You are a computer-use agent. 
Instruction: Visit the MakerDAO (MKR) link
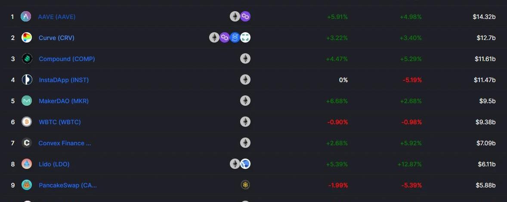pyautogui.click(x=64, y=101)
